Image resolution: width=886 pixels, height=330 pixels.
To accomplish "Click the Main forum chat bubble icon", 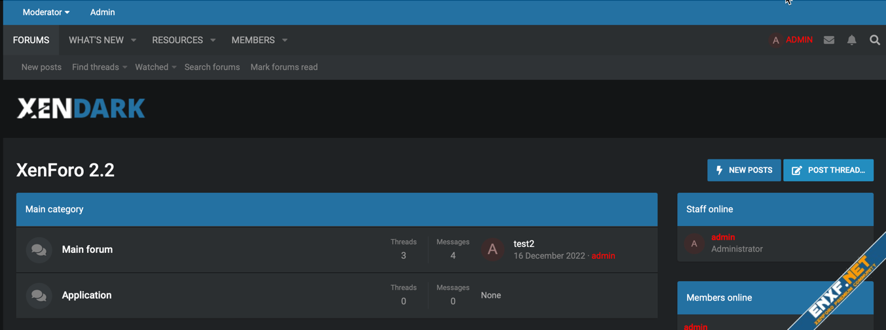I will (39, 250).
